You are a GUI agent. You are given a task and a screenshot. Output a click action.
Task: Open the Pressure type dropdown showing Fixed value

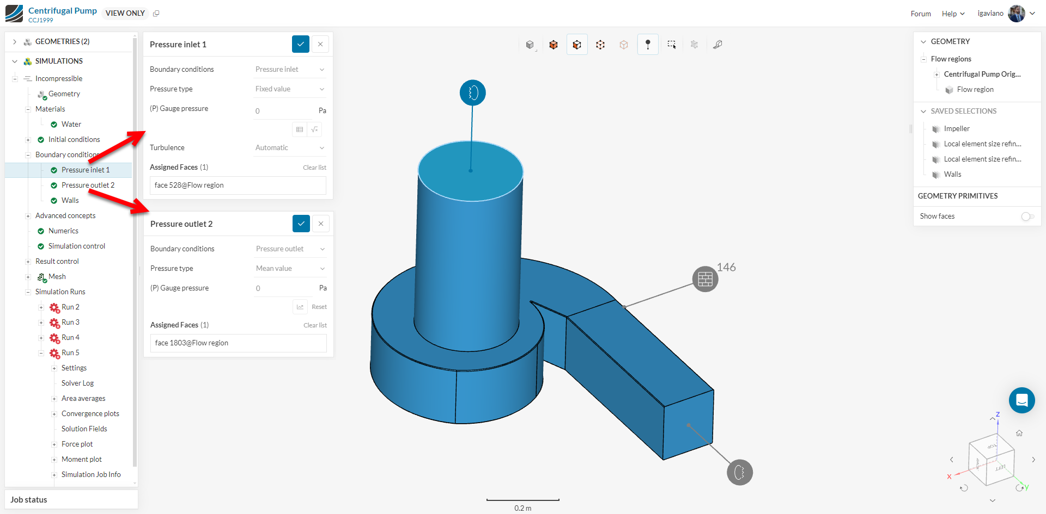(x=290, y=89)
